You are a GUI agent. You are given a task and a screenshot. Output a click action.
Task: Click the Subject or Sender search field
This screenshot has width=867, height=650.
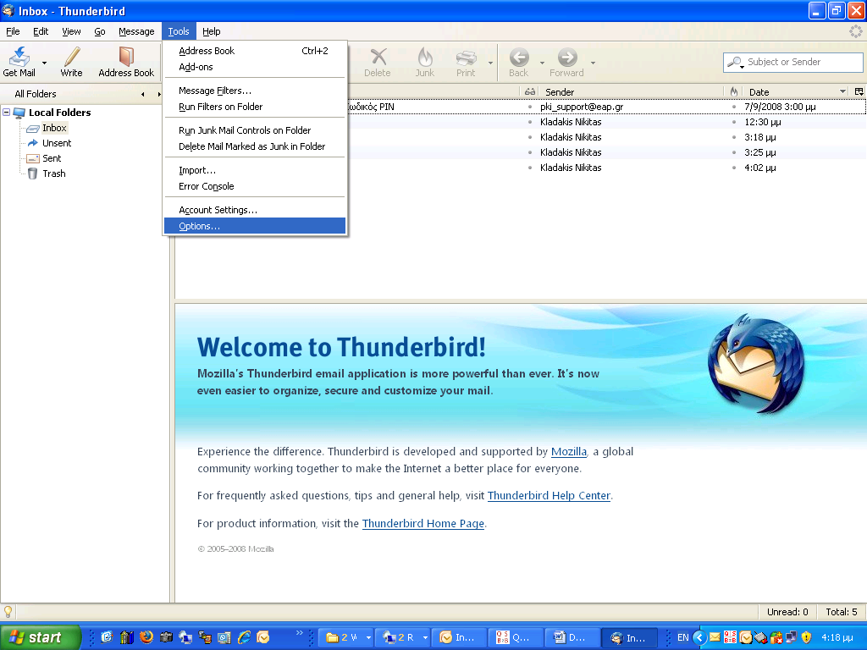[x=792, y=62]
